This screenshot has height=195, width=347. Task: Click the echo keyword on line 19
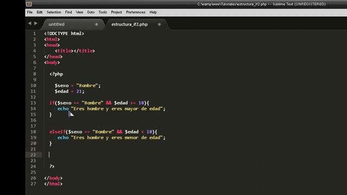click(x=63, y=138)
